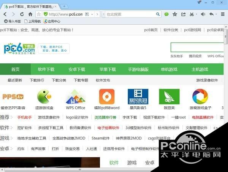Open a new tab with plus button

tap(64, 6)
